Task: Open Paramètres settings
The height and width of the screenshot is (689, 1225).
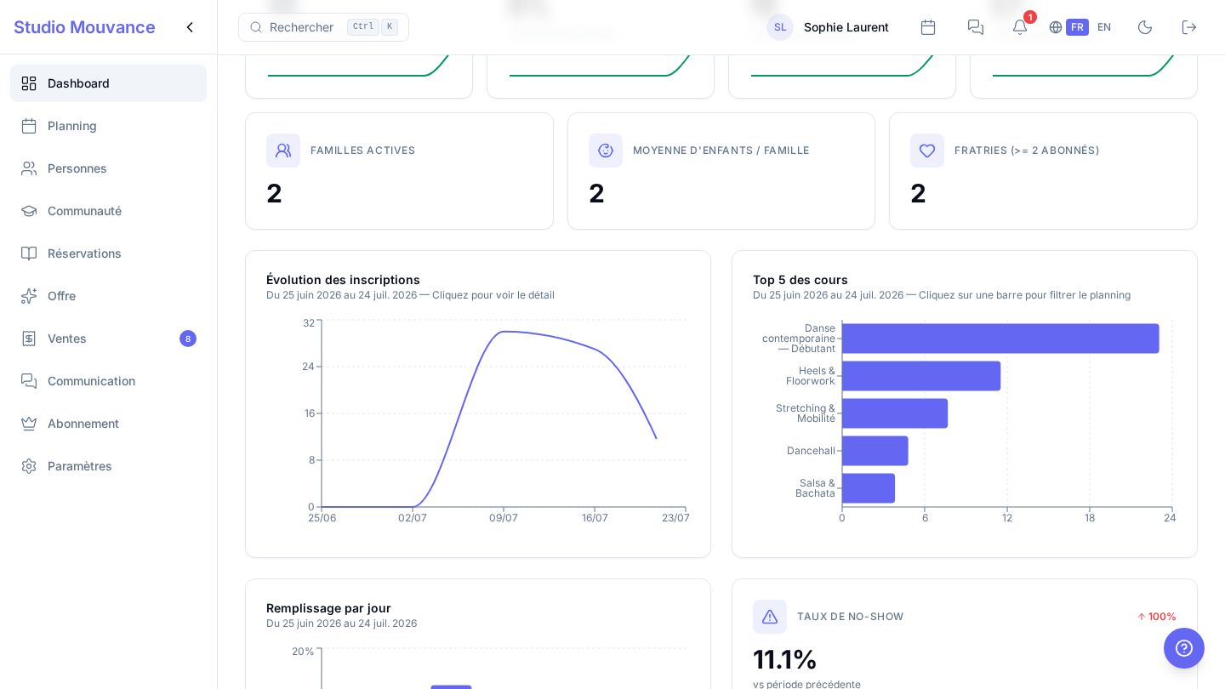Action: (x=108, y=466)
